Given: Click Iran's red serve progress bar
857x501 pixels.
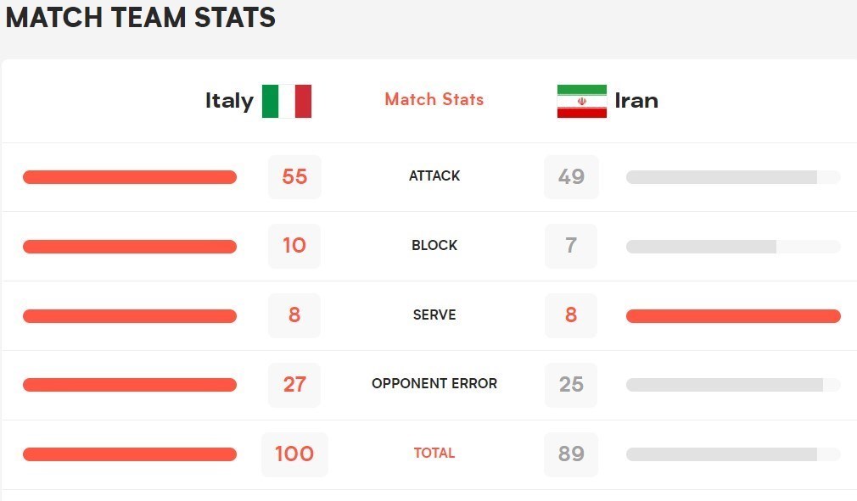Looking at the screenshot, I should [x=733, y=316].
